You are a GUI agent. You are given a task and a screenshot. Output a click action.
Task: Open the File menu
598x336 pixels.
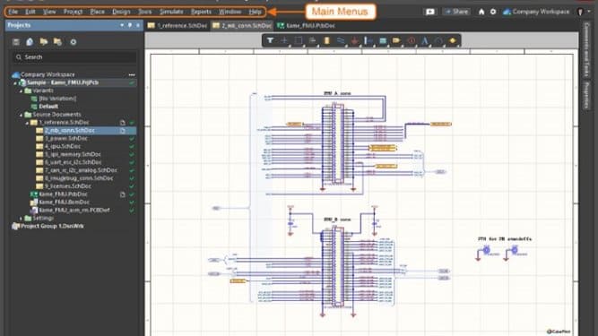pyautogui.click(x=13, y=12)
